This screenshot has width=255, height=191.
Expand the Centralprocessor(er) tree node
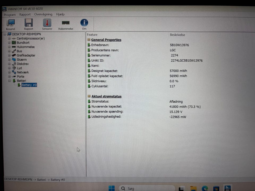9,38
